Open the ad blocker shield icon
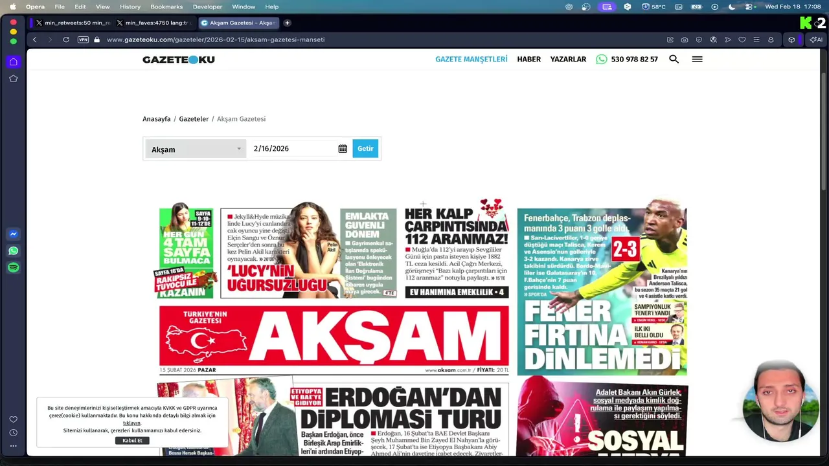Screen dimensions: 829x466 pos(699,39)
